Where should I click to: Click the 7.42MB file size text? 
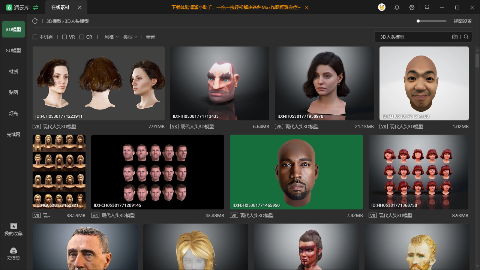pyautogui.click(x=355, y=216)
